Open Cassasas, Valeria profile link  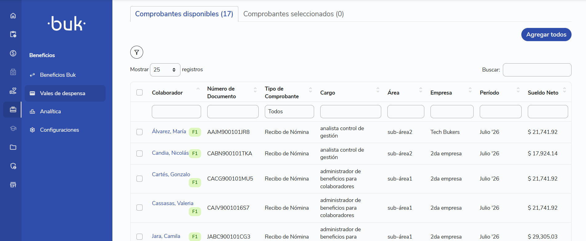click(x=172, y=203)
